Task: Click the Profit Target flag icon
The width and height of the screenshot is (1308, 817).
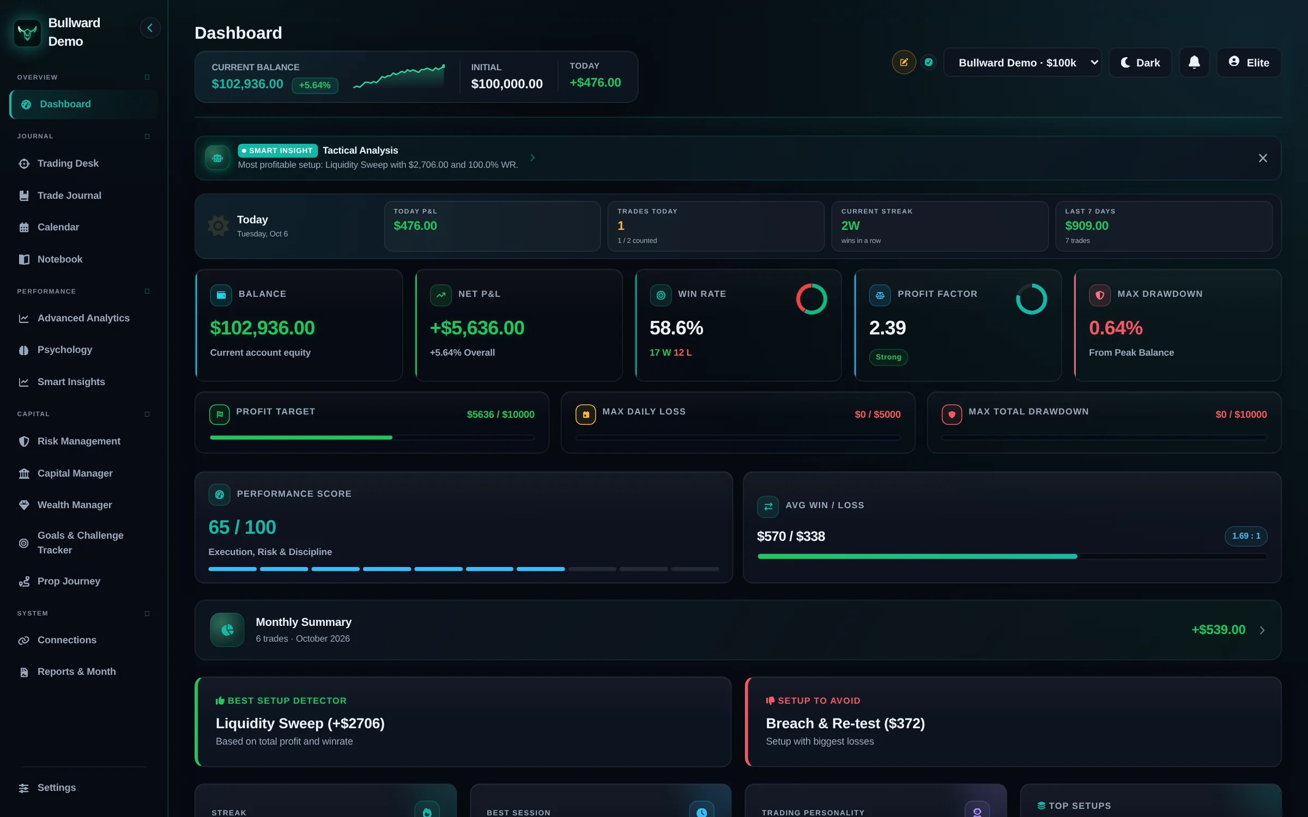Action: point(219,414)
